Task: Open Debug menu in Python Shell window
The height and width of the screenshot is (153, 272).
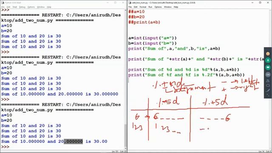Action: 22,7
